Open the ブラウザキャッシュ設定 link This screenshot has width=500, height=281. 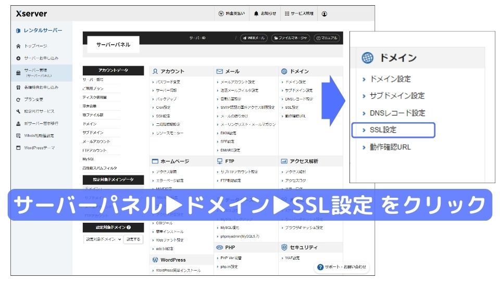pos(304,228)
